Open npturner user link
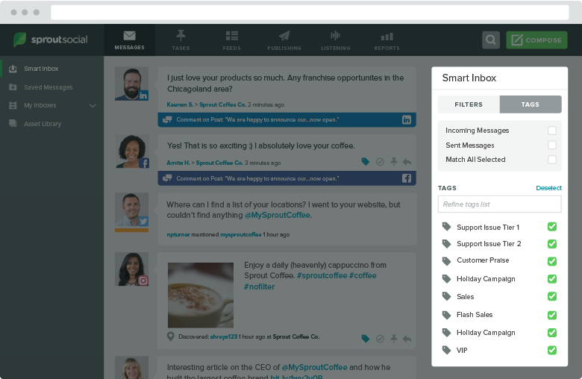This screenshot has width=582, height=379. (x=178, y=234)
